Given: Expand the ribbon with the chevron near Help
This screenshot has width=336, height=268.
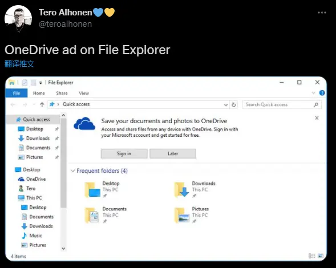Looking at the screenshot, I should pos(313,93).
